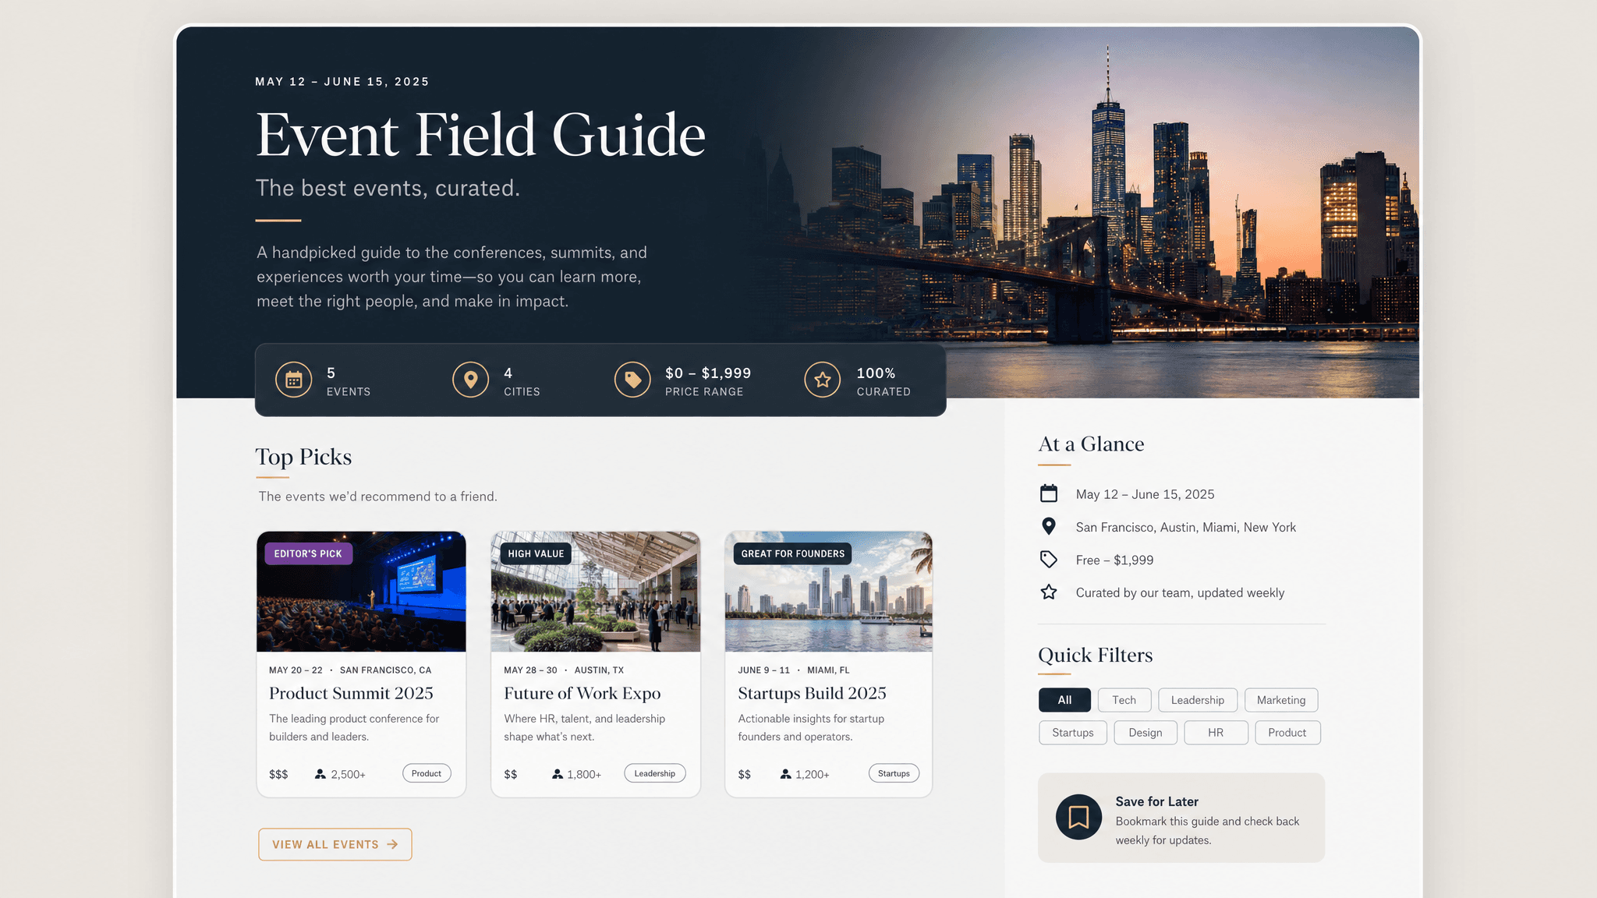Click the calendar icon in At a Glance
Viewport: 1597px width, 898px height.
click(x=1049, y=493)
